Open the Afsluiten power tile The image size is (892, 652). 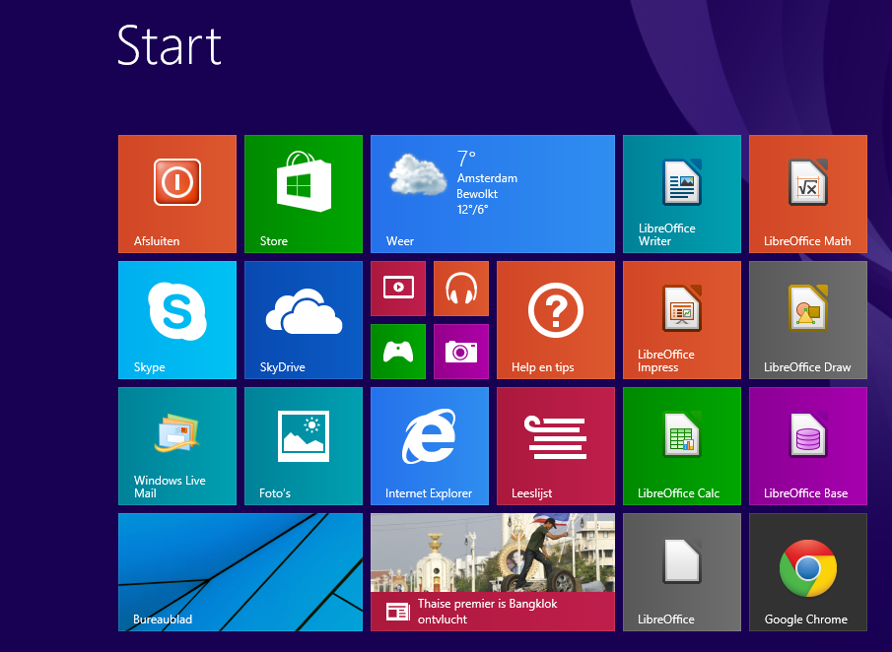point(177,194)
